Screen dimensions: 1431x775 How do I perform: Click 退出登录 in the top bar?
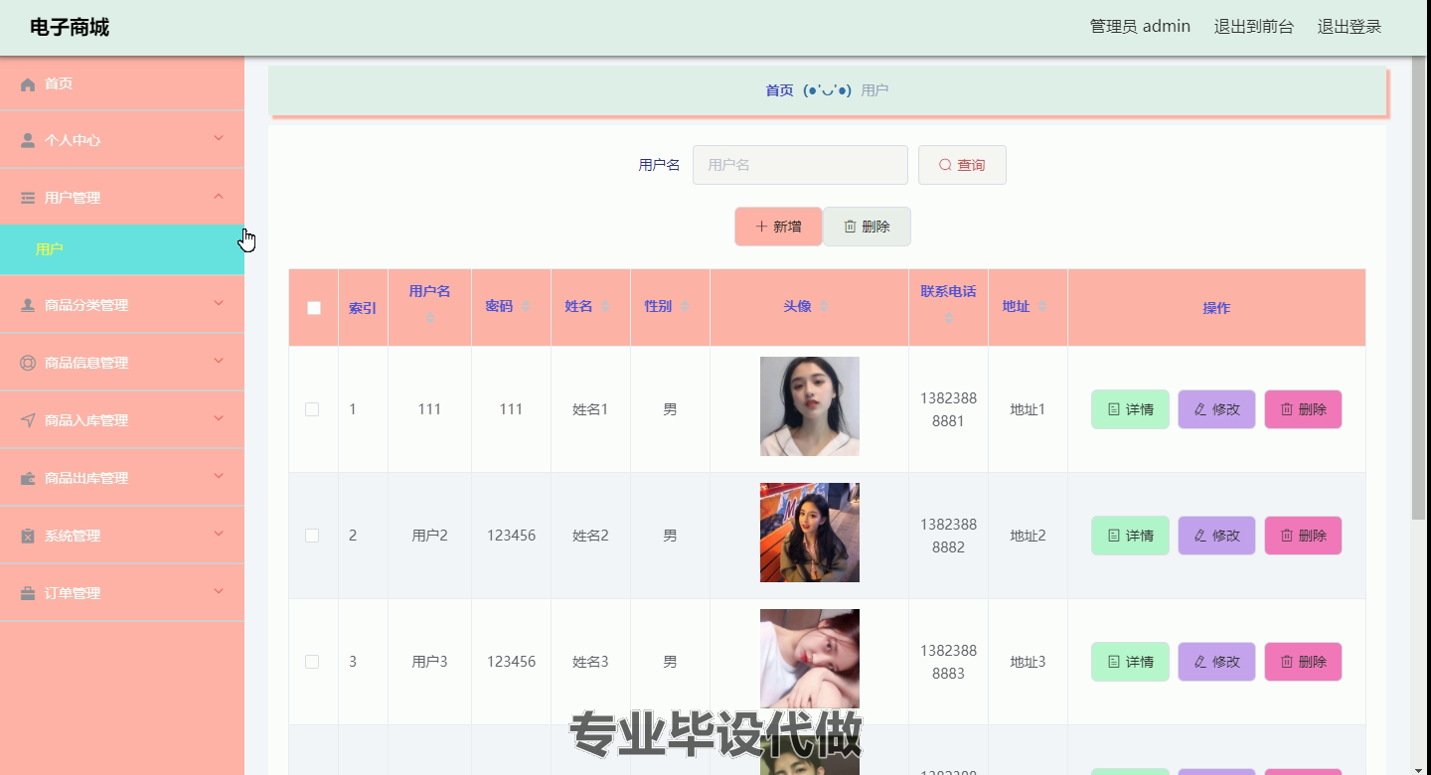click(1350, 27)
